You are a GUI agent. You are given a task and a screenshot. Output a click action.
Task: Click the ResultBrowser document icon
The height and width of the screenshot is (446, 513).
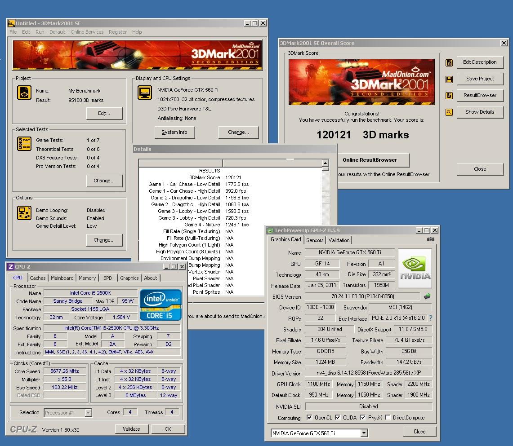tap(449, 95)
